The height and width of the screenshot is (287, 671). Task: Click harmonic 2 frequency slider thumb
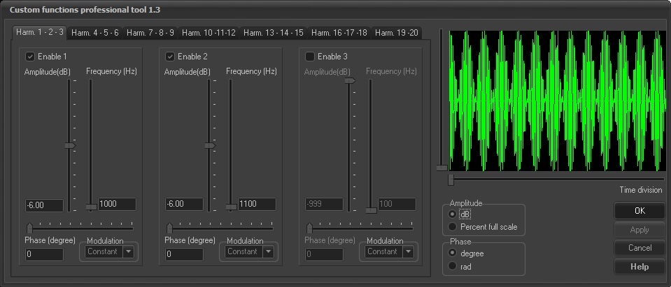coord(231,207)
